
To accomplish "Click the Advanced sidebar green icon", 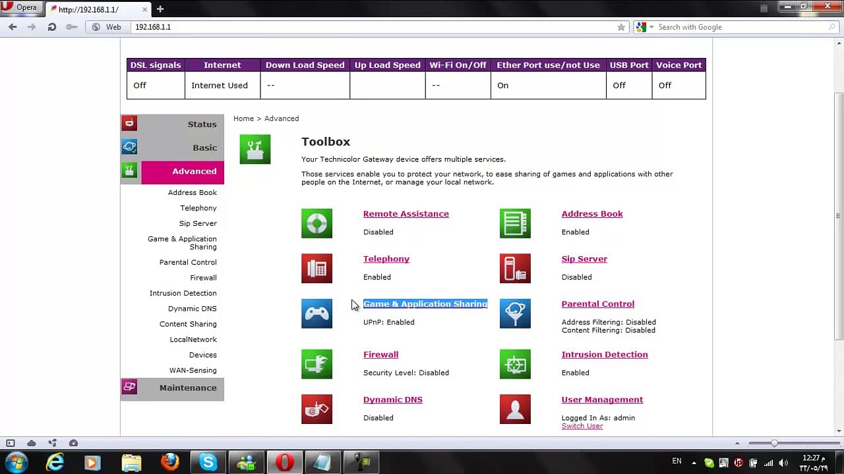I will [x=129, y=171].
